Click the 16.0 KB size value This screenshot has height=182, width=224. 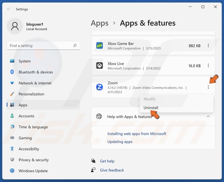195,66
